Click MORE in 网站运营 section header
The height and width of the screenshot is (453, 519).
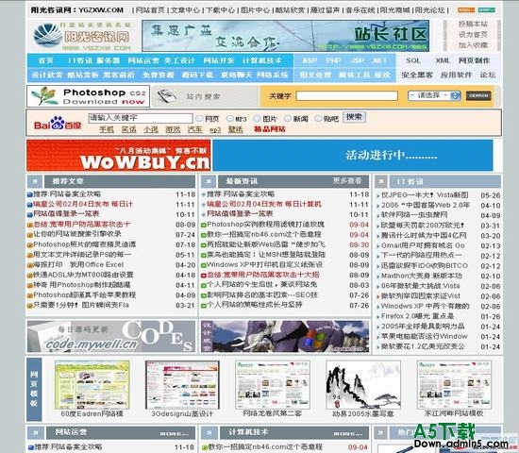click(175, 433)
